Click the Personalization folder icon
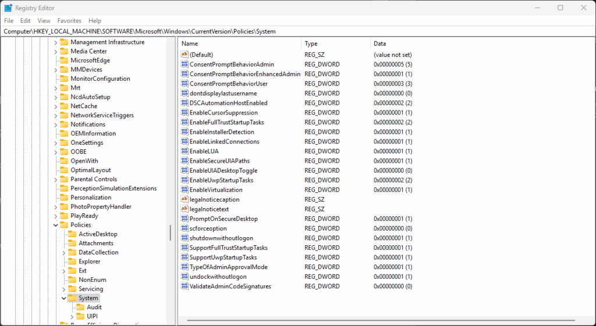The image size is (596, 326). pyautogui.click(x=63, y=198)
